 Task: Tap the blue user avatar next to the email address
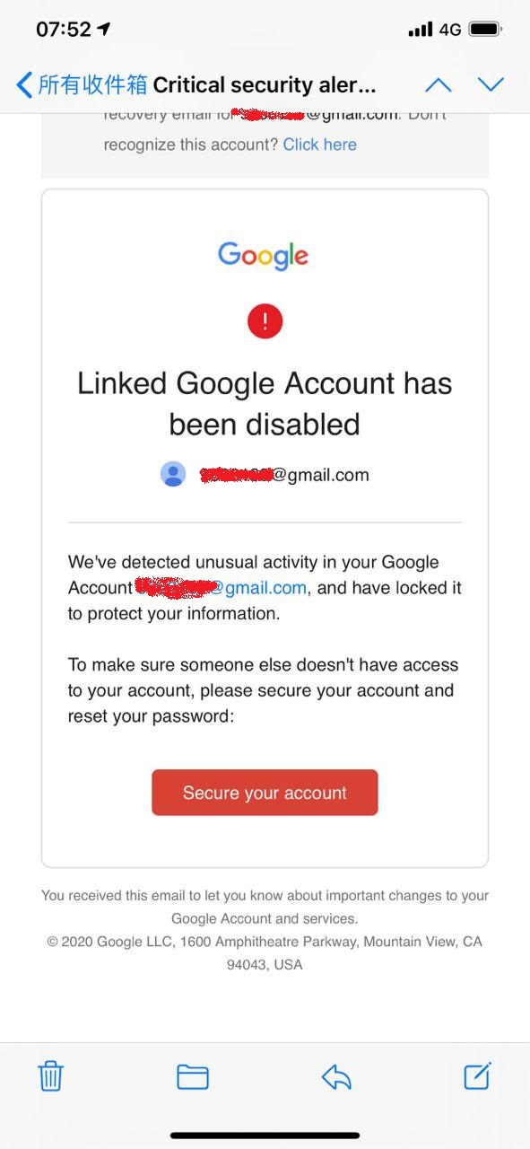172,474
